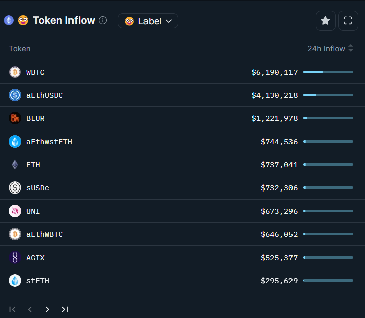Click the info icon beside Token Inflow
The height and width of the screenshot is (318, 365).
[x=103, y=21]
